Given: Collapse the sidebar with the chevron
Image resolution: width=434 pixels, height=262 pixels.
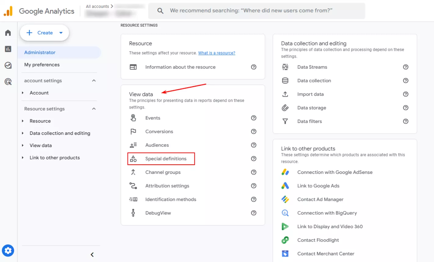Looking at the screenshot, I should click(92, 255).
